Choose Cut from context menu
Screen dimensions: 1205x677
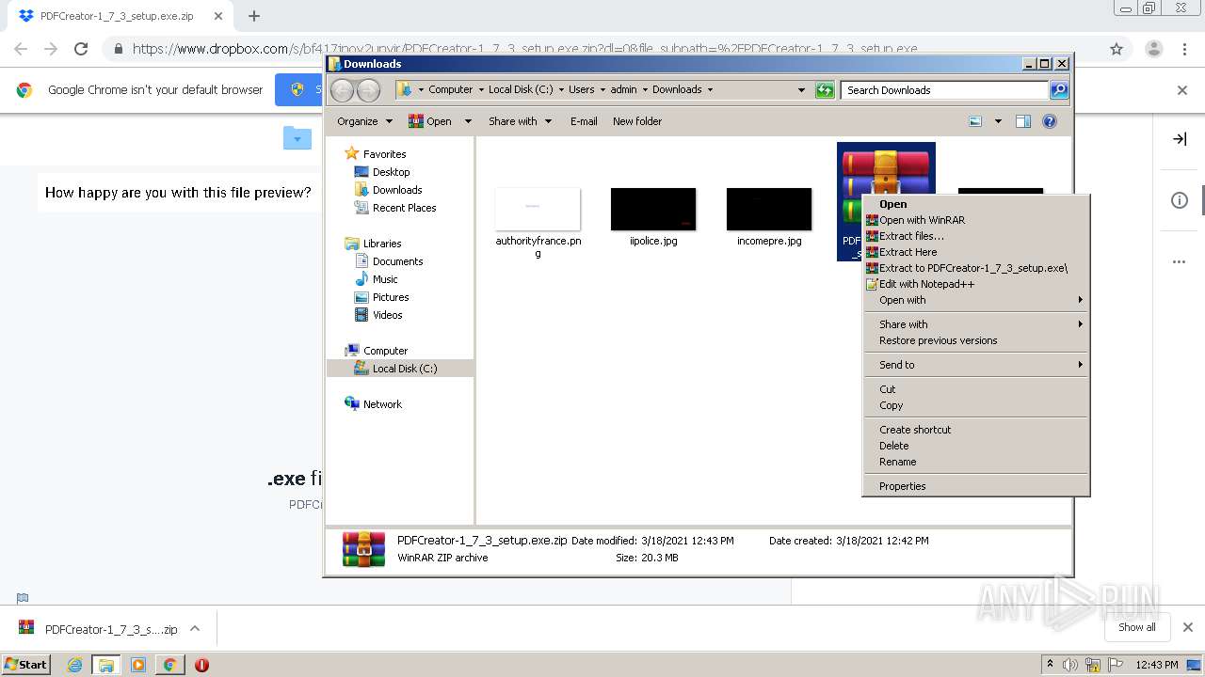(975, 389)
